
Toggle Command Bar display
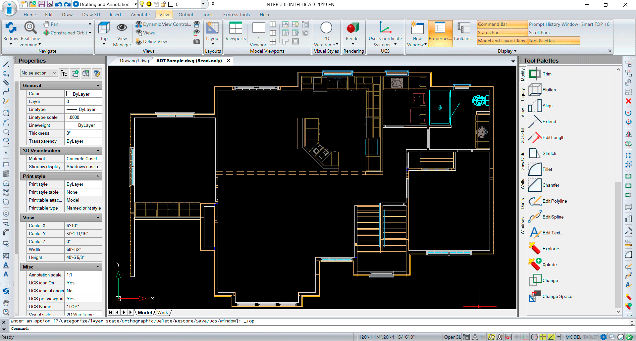pos(502,24)
